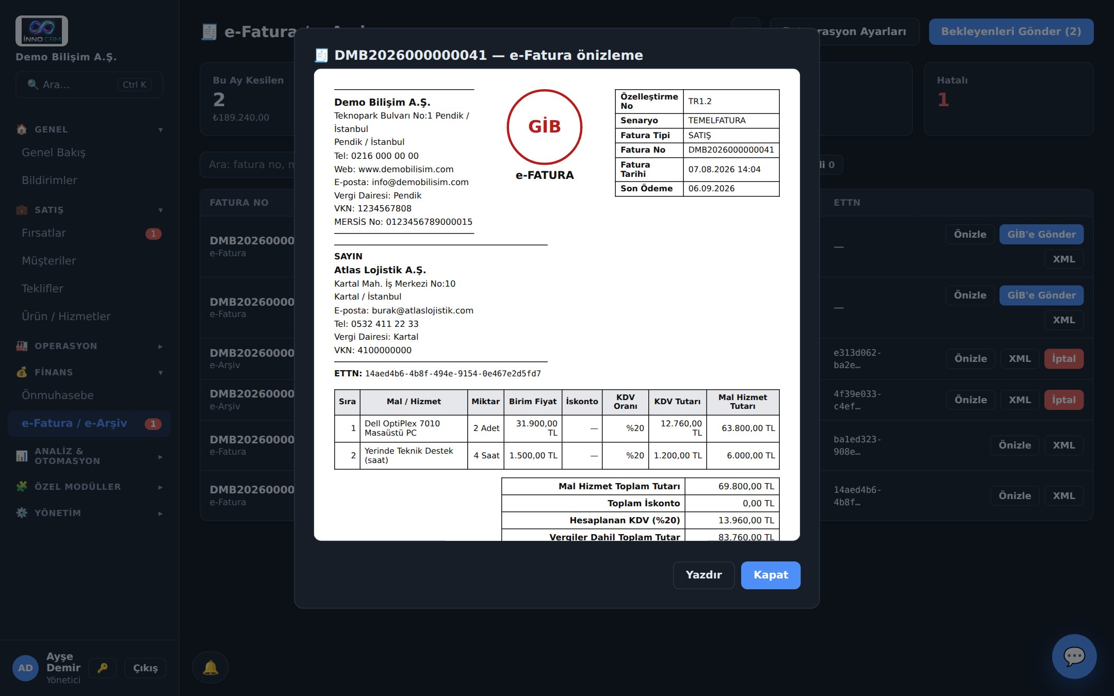Expand the ANALİZ & OTOMASYON section arrow
The height and width of the screenshot is (696, 1114).
tap(160, 457)
